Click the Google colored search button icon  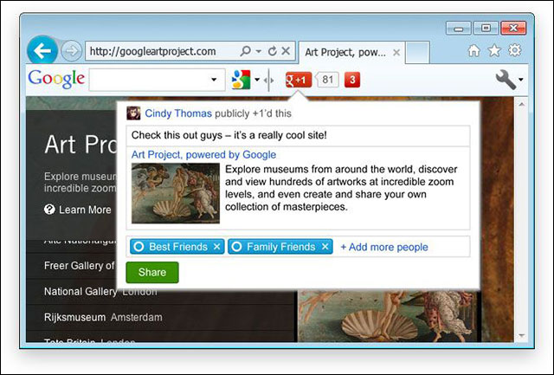(241, 79)
